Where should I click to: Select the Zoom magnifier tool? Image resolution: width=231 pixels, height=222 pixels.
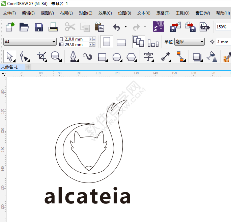tap(56, 56)
